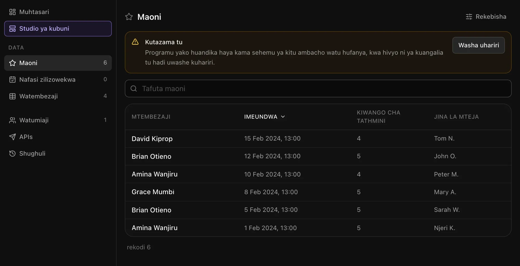Click the magnifier icon in search box
This screenshot has height=266, width=520.
(x=134, y=88)
